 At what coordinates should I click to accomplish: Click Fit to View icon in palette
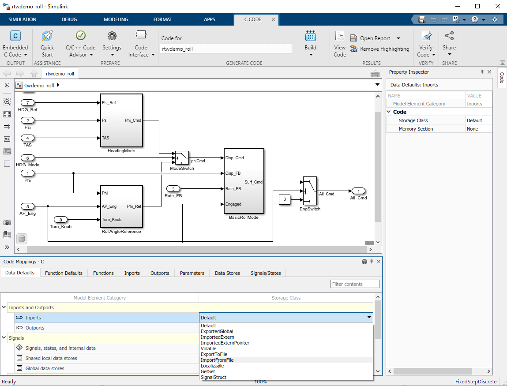[7, 114]
